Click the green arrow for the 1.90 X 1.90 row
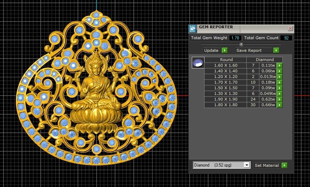The image size is (310, 187). coord(280,99)
